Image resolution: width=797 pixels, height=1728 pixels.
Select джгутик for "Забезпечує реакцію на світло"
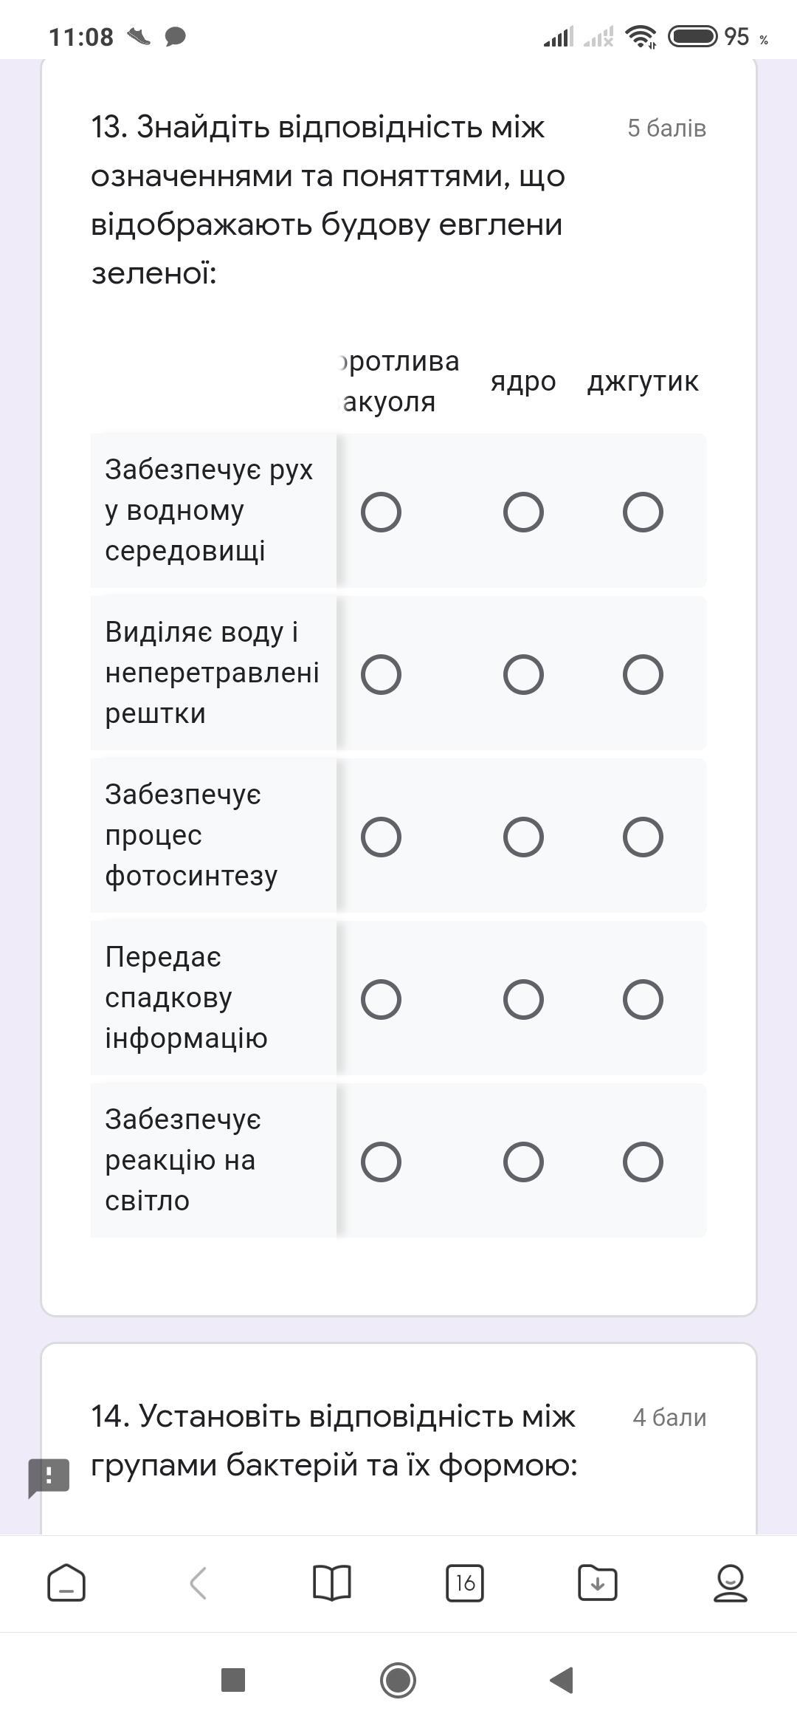tap(643, 1162)
